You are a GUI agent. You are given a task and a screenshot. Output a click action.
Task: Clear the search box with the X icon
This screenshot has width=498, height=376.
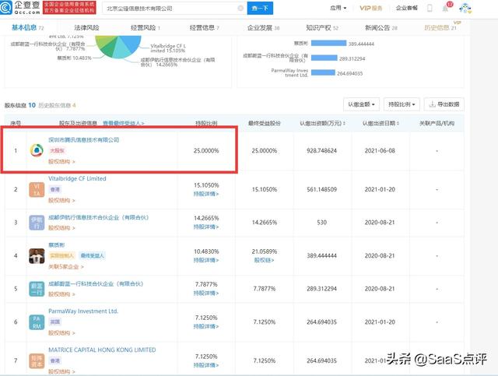[x=240, y=9]
